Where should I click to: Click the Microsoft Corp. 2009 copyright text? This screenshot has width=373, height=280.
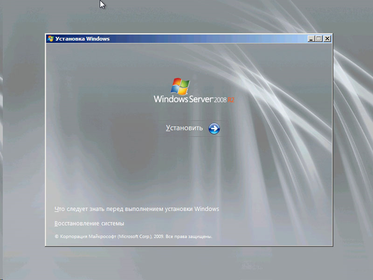pos(133,237)
